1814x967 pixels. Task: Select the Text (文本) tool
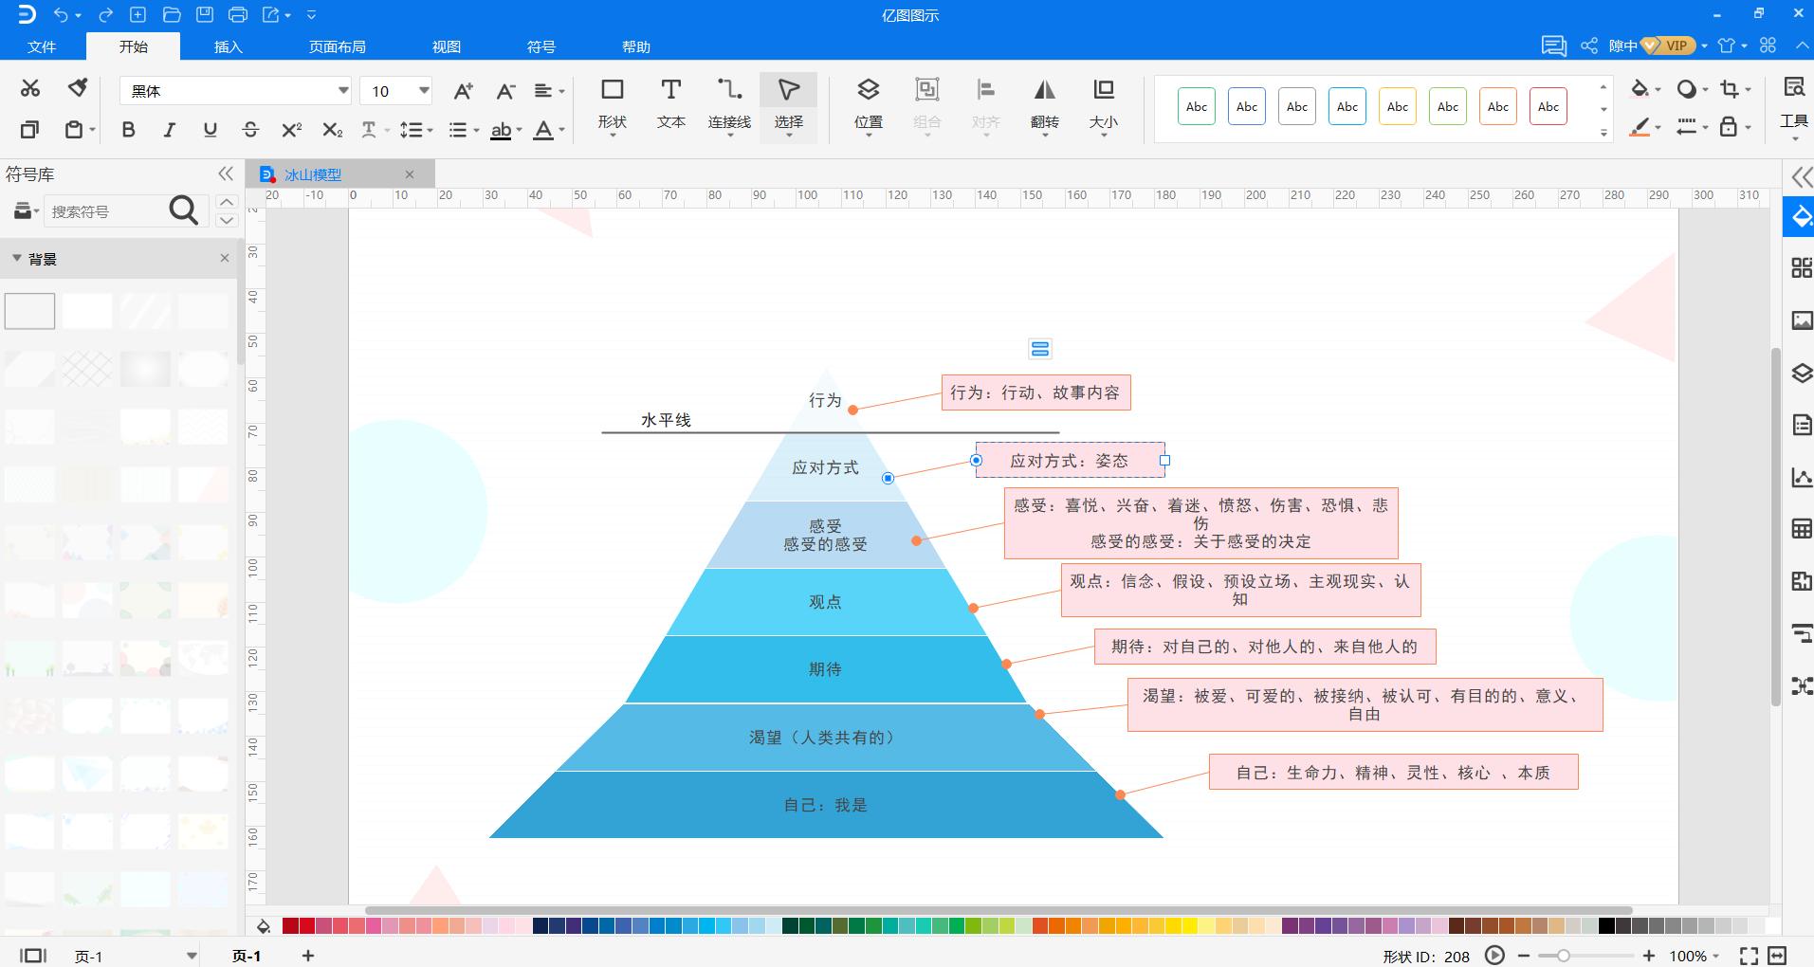670,102
